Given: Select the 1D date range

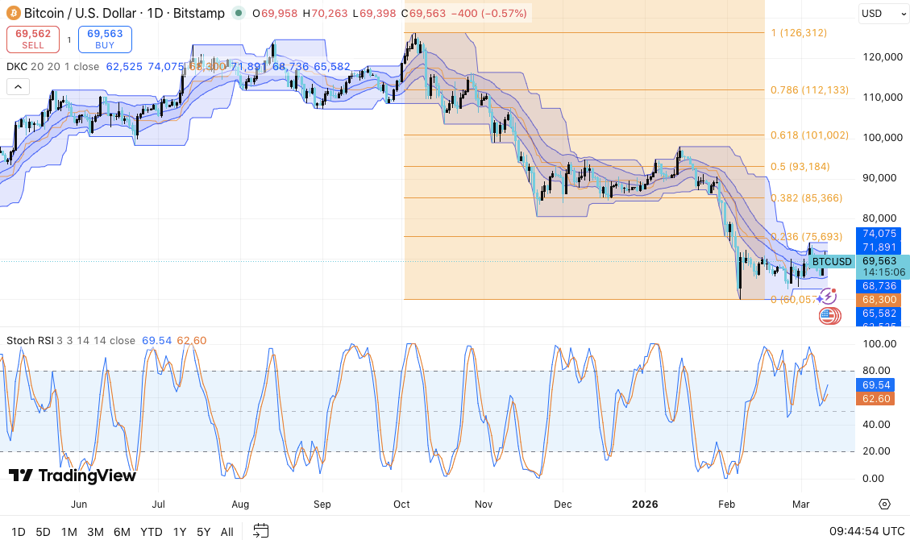Looking at the screenshot, I should (18, 532).
